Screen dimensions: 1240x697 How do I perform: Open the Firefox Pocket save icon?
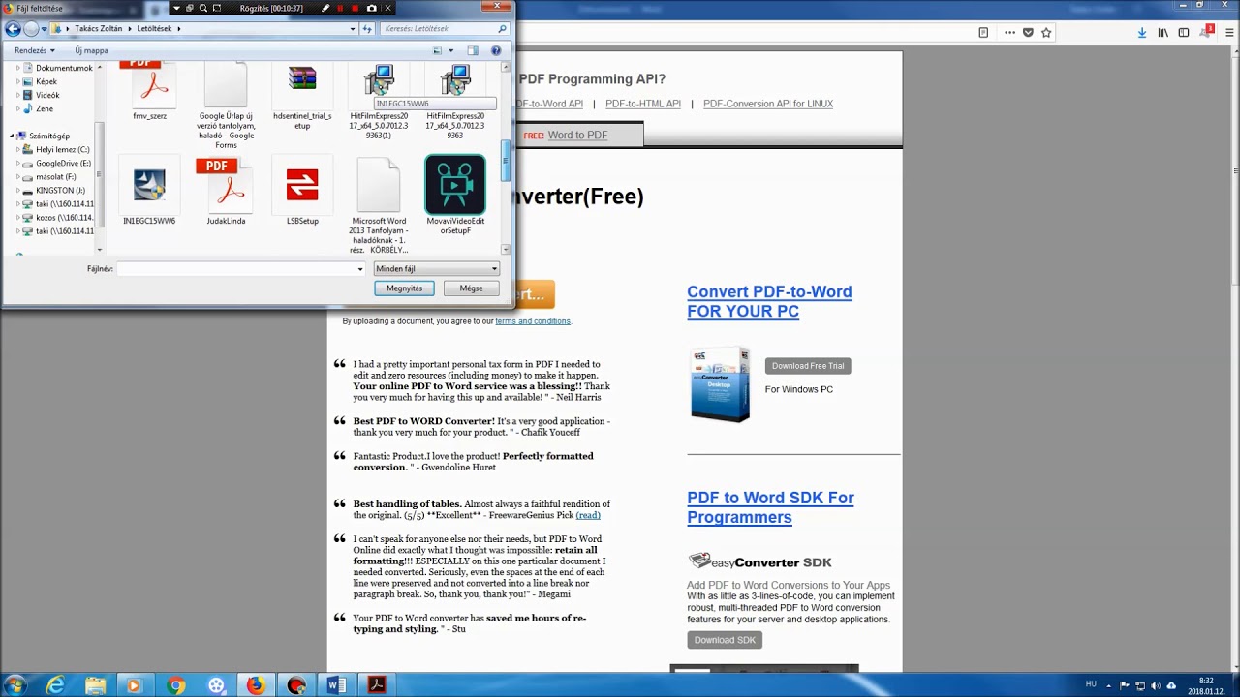point(1028,32)
